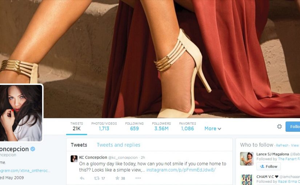Image resolution: width=300 pixels, height=185 pixels.
Task: Open instagram.com/p/pFmmEdJdw8/ link
Action: [x=181, y=170]
